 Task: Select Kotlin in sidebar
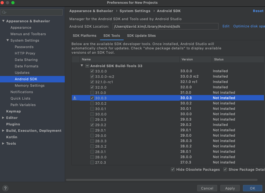click(x=12, y=137)
